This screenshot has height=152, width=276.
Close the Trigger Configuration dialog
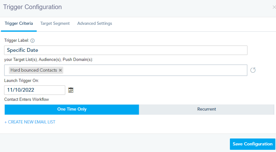click(274, 7)
